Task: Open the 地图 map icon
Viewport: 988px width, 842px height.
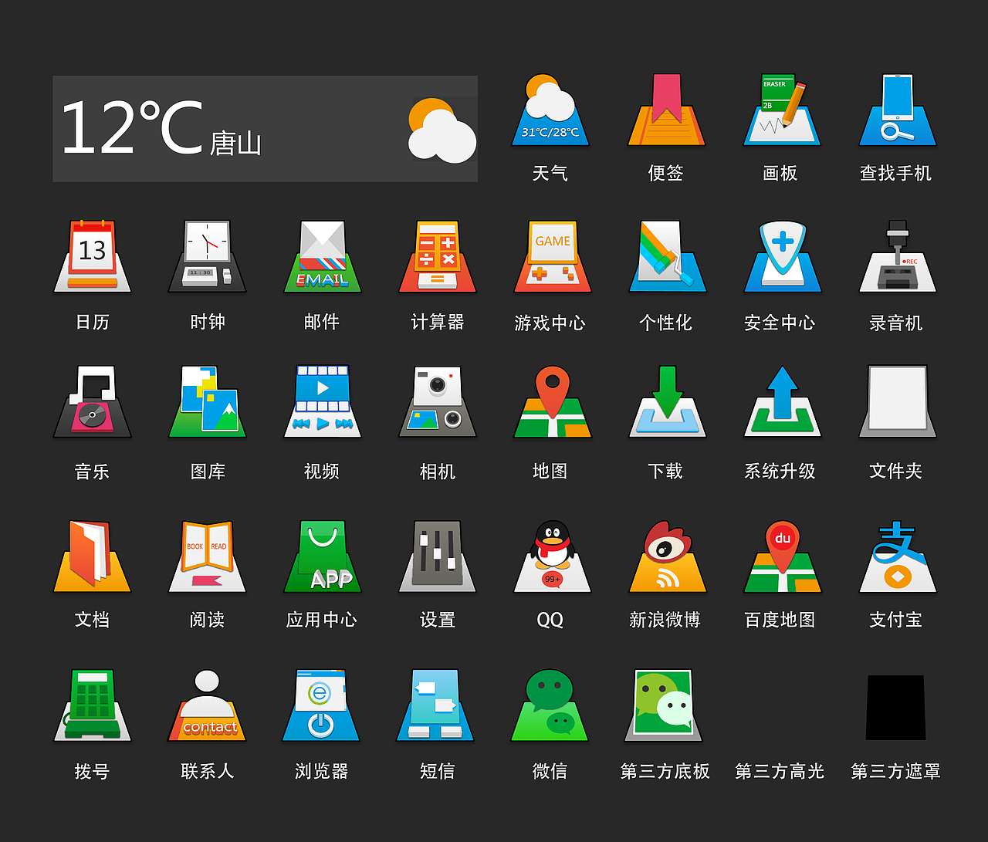Action: tap(553, 401)
